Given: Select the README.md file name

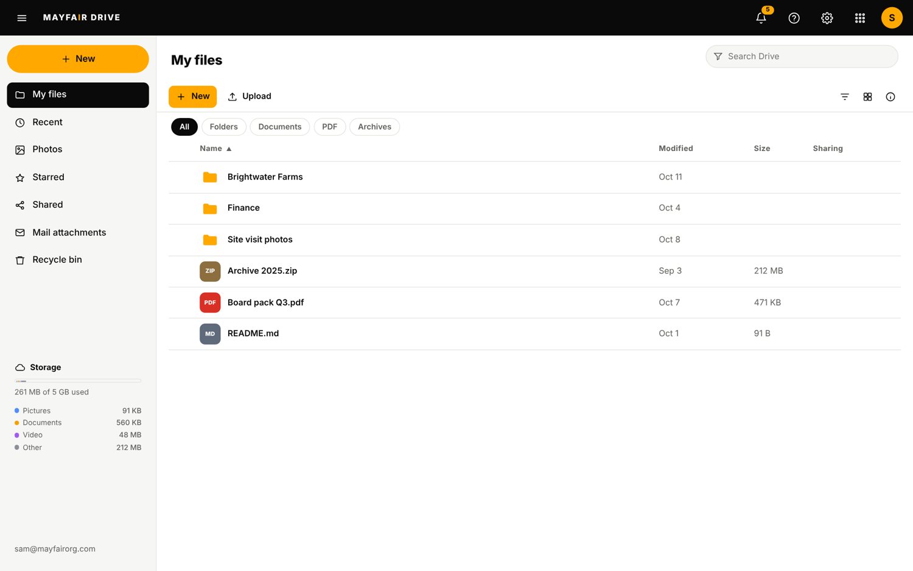Looking at the screenshot, I should tap(253, 334).
